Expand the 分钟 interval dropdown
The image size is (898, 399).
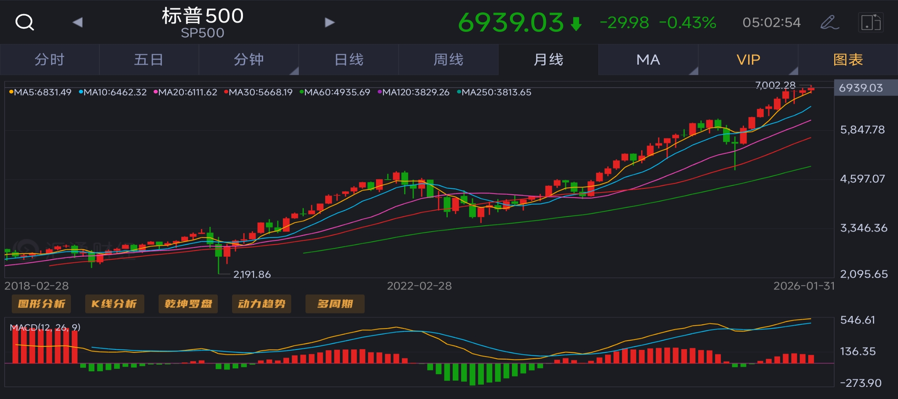tap(249, 60)
